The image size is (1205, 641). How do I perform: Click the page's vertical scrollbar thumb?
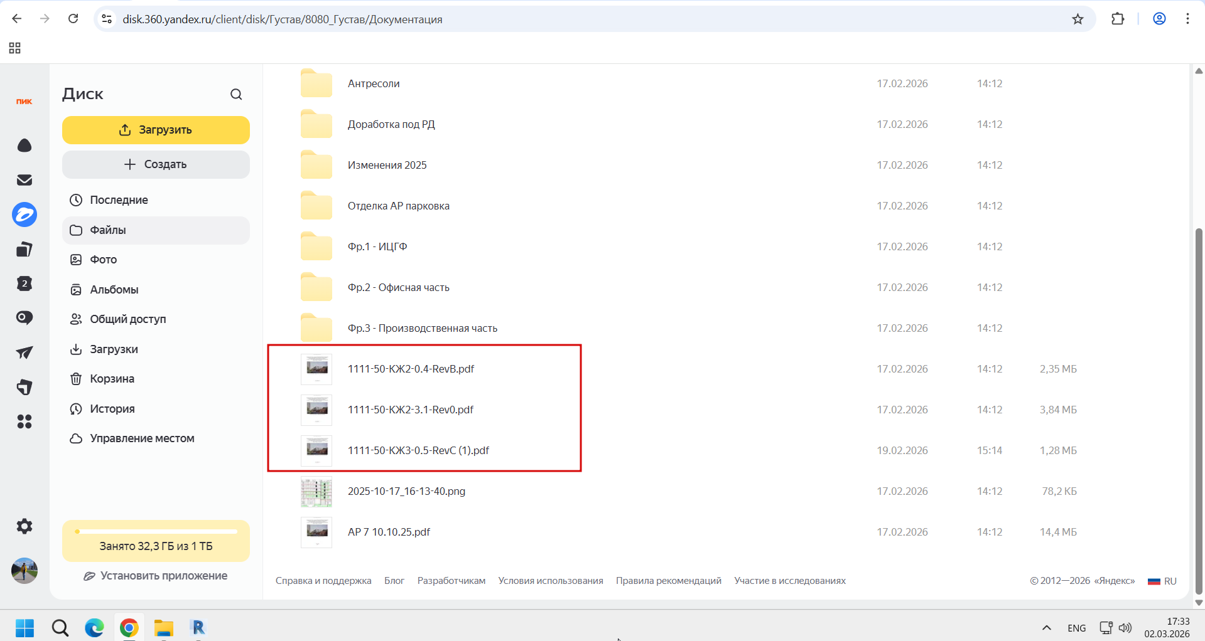(x=1199, y=411)
